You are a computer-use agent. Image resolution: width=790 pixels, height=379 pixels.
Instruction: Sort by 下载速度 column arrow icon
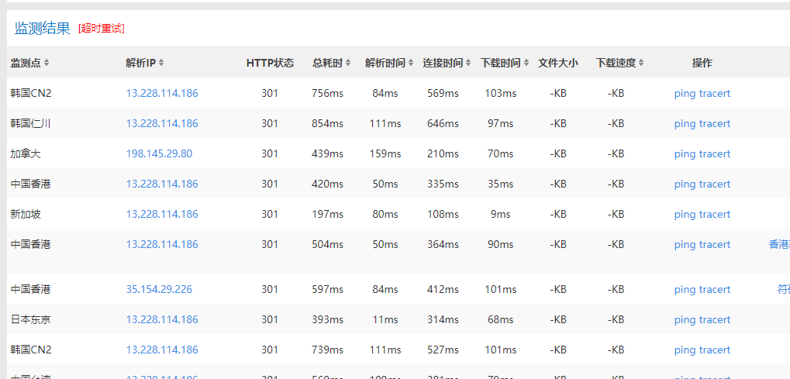(x=641, y=63)
